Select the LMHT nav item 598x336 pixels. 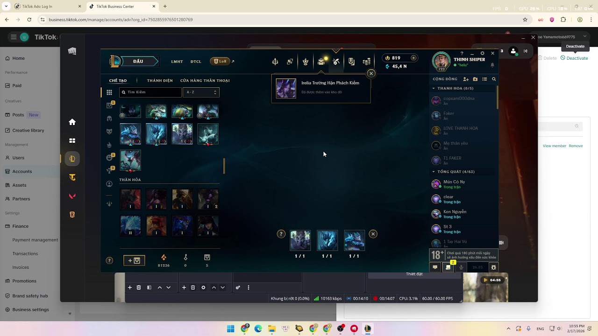pos(177,62)
